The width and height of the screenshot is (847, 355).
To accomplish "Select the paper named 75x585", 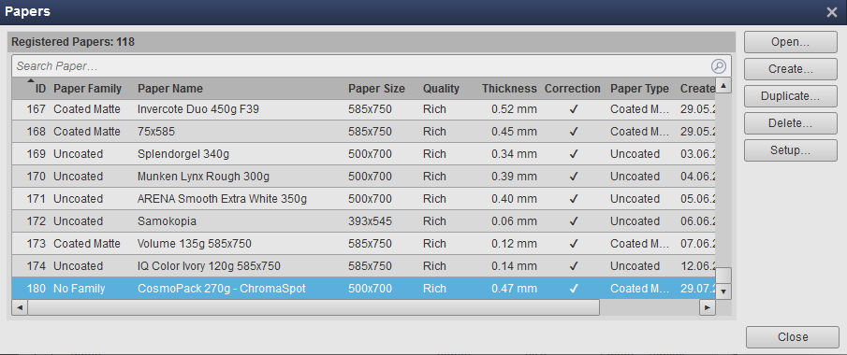I will [363, 132].
